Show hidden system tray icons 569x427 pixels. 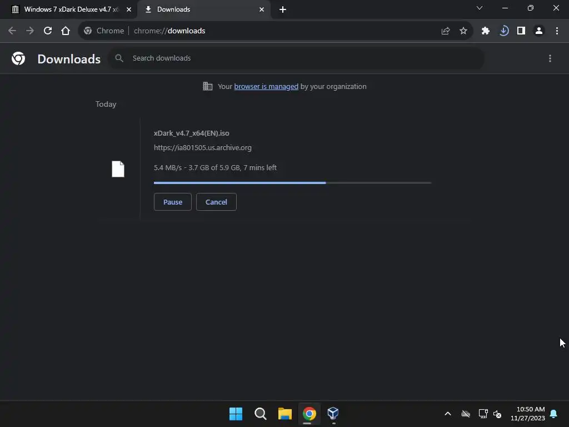448,414
